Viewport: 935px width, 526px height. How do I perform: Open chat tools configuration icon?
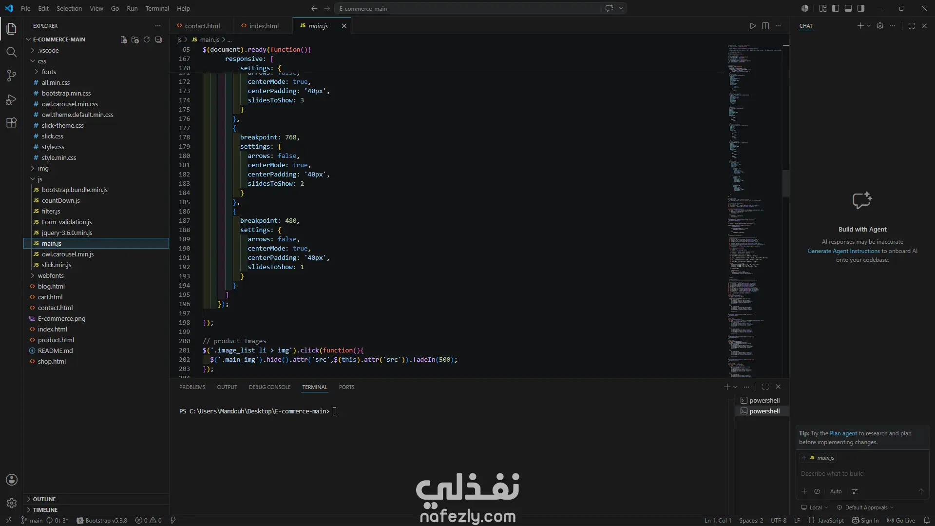click(855, 491)
